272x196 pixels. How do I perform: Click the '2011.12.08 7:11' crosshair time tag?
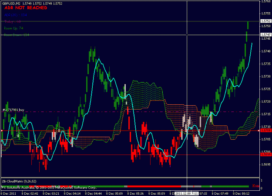click(186, 193)
